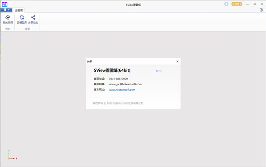Switch to the 云空间 ribbon tab

[x=19, y=10]
